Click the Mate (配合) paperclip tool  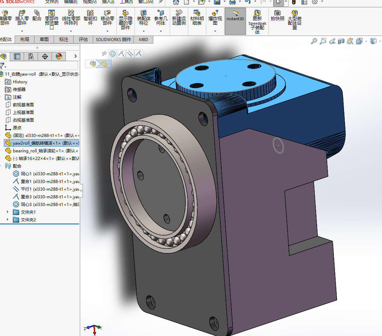point(37,15)
